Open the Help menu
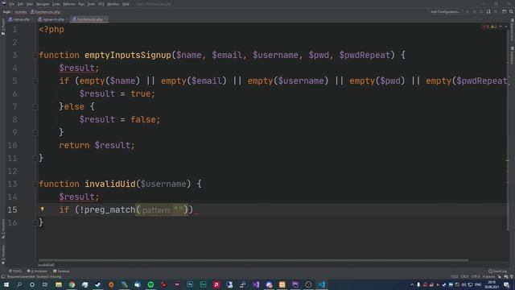The height and width of the screenshot is (290, 515). coord(126,4)
